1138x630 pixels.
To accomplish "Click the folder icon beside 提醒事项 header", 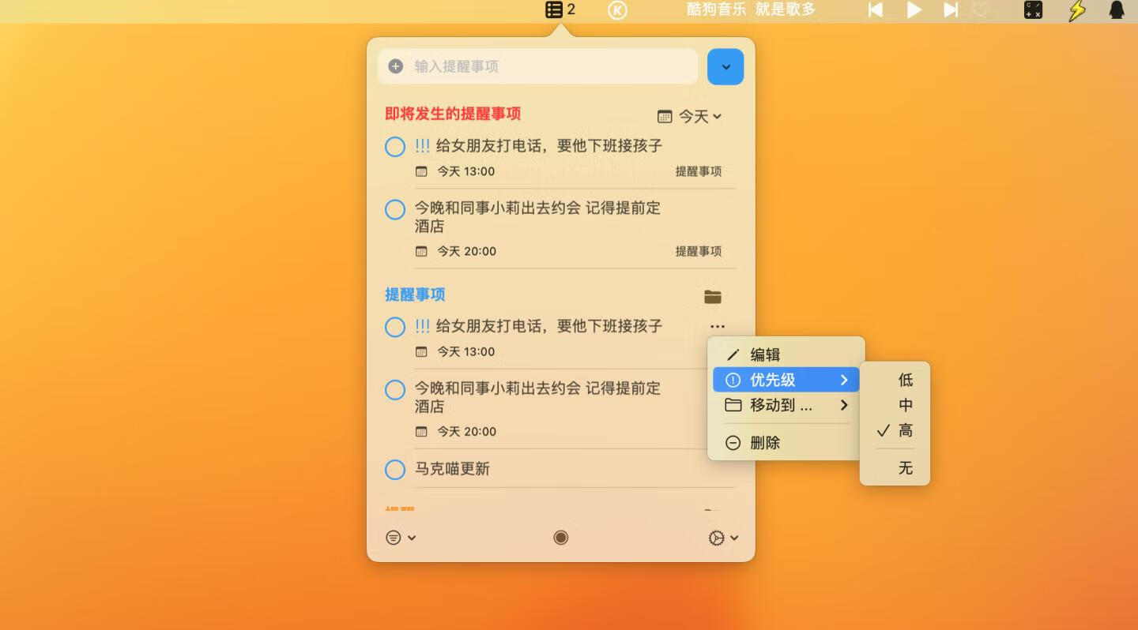I will coord(712,297).
